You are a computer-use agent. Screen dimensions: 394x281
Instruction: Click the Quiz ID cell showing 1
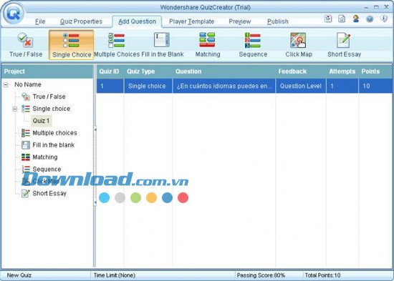tap(110, 86)
